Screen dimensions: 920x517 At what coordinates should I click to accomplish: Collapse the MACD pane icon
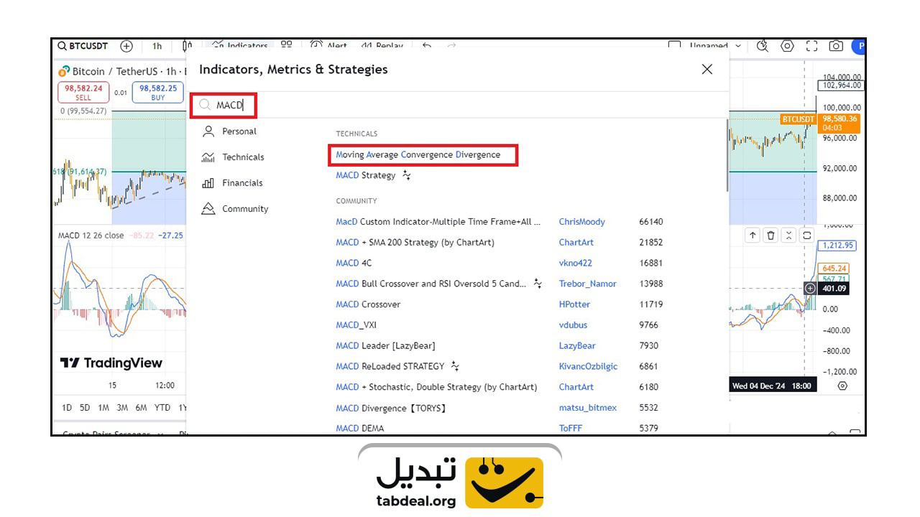tap(788, 236)
